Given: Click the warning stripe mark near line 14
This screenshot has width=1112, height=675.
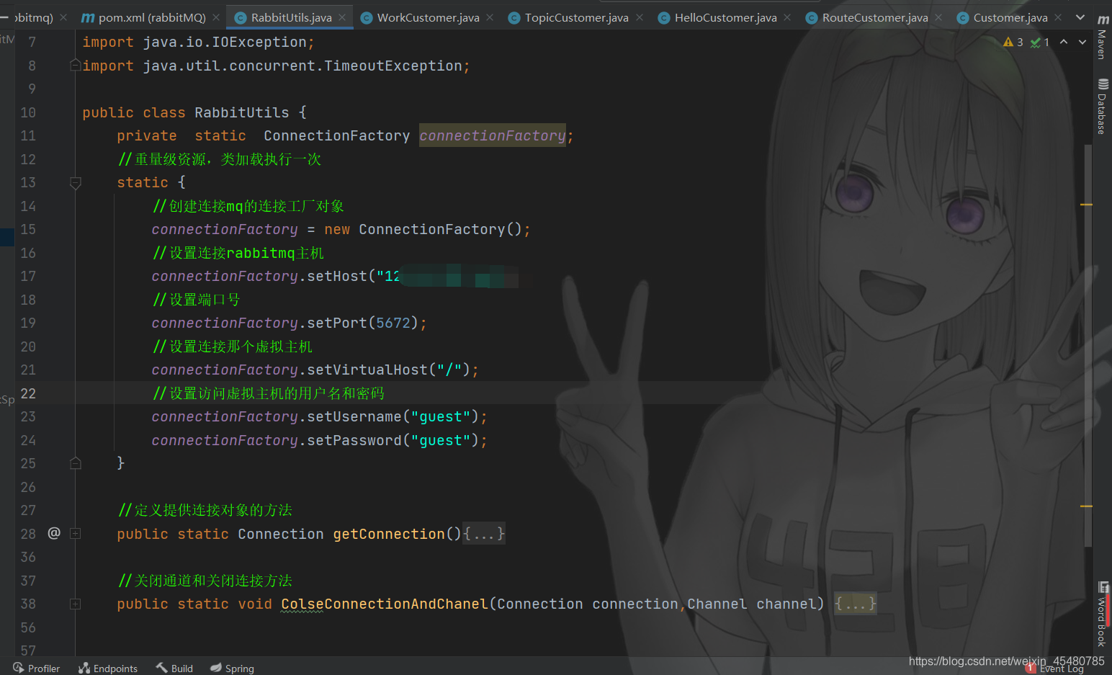Looking at the screenshot, I should click(1086, 205).
